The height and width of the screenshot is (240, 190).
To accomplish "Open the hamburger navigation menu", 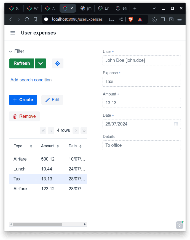I will coord(13,33).
